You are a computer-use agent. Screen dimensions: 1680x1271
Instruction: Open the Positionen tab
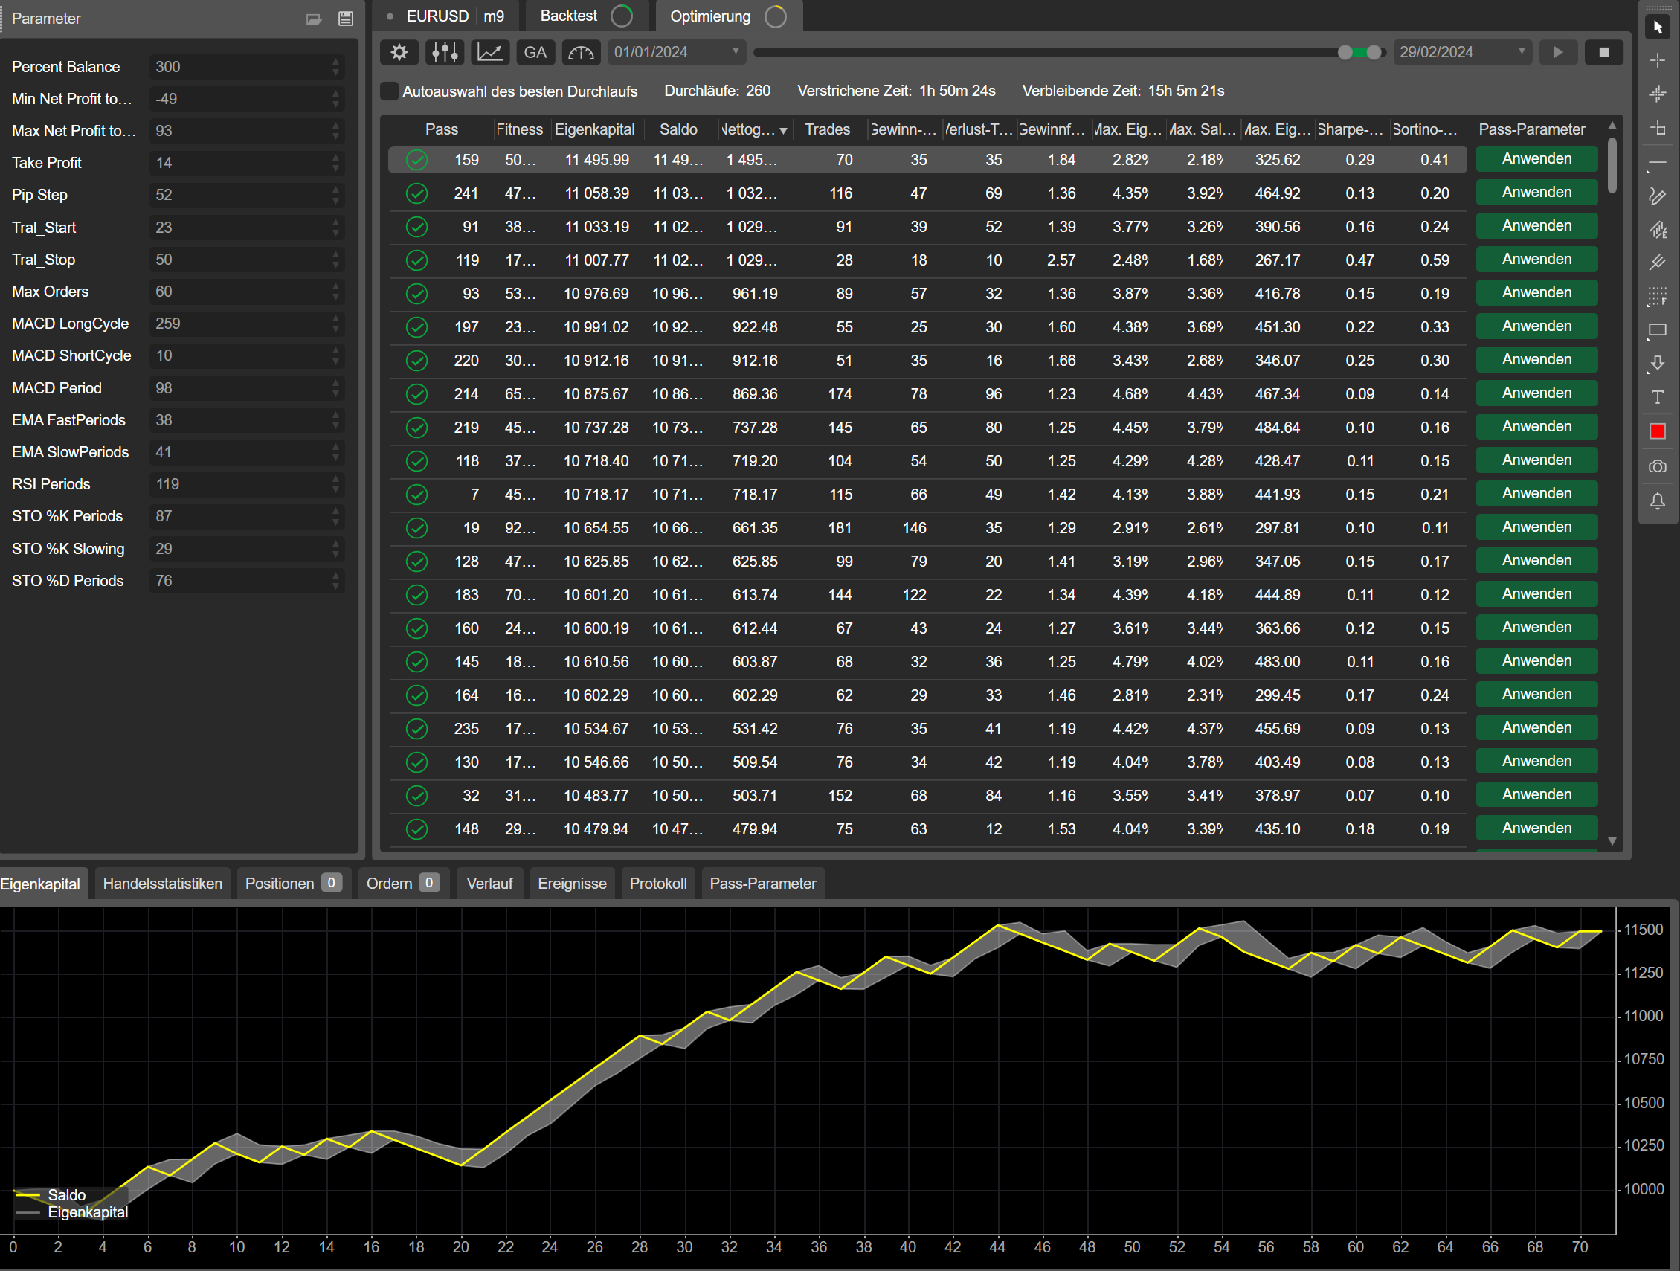tap(292, 884)
